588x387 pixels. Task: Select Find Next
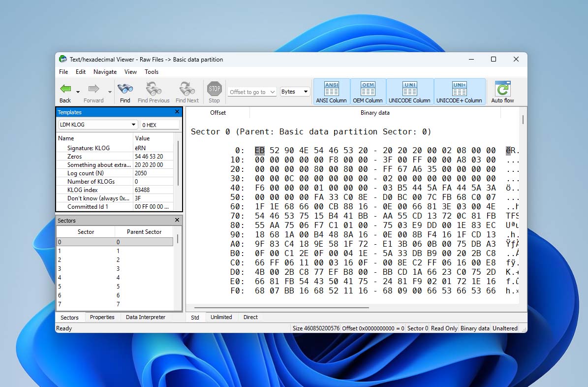point(187,91)
